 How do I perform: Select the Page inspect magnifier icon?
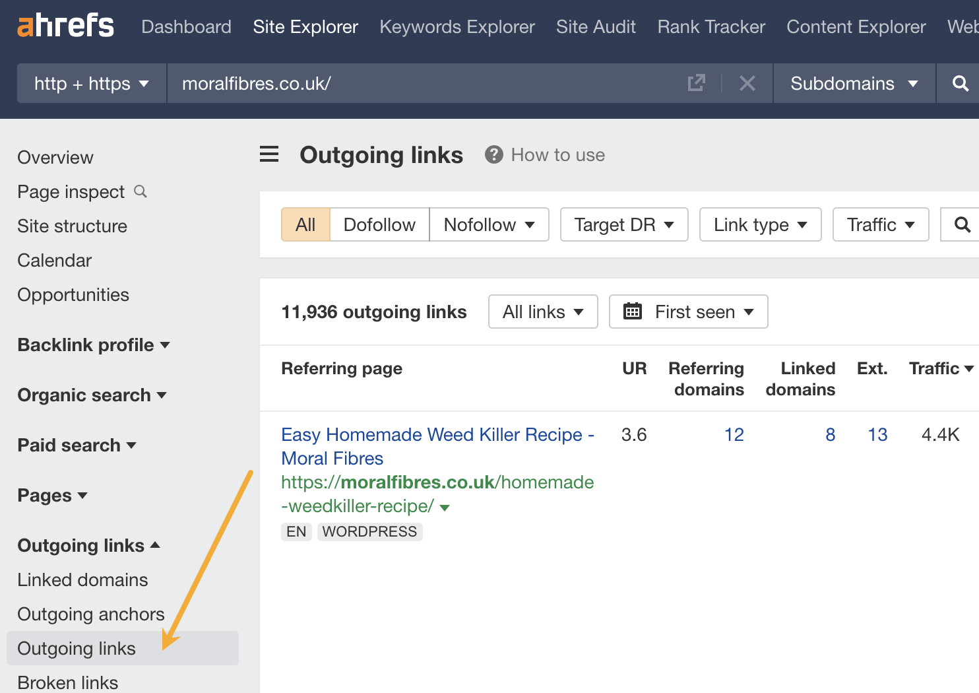(x=140, y=191)
